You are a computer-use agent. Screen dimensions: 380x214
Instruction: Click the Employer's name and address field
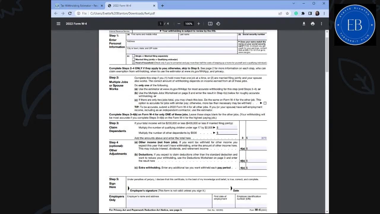click(169, 203)
